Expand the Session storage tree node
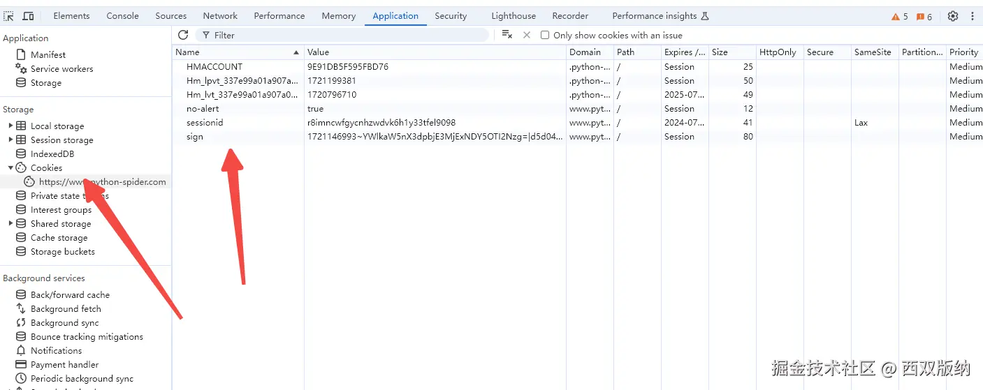 click(10, 140)
